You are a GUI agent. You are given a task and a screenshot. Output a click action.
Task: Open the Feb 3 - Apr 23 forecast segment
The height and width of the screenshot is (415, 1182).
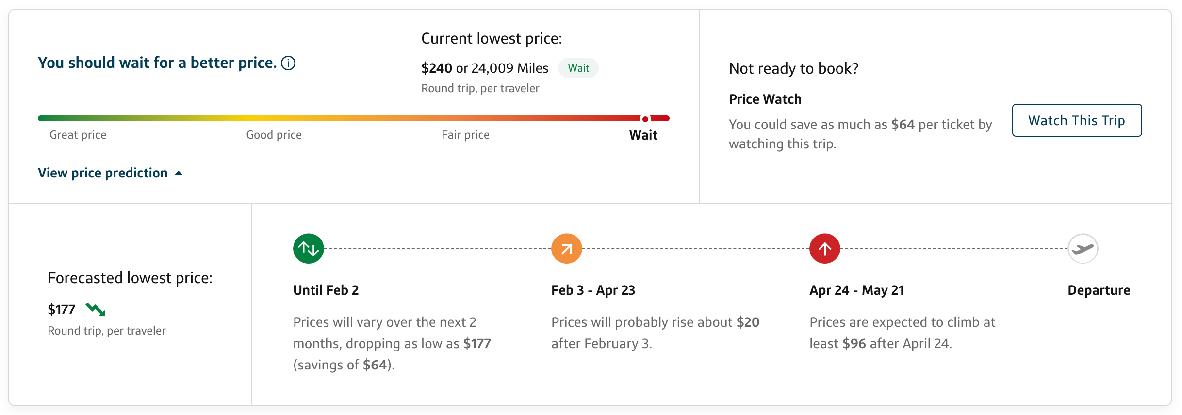593,289
